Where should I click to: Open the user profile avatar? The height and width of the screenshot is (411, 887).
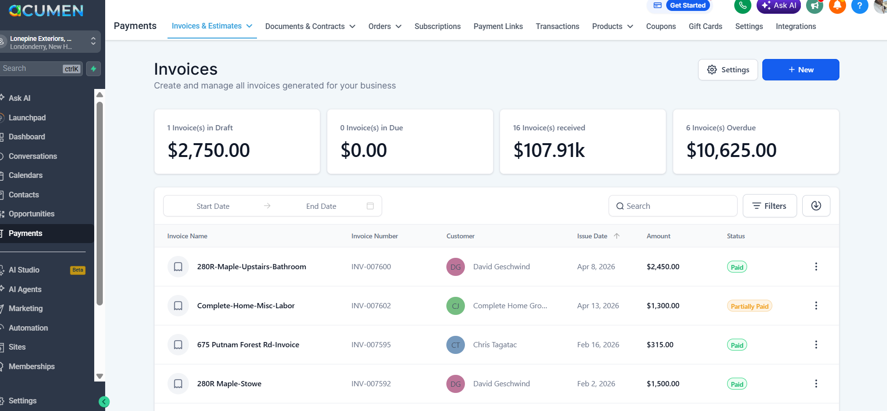tap(881, 6)
